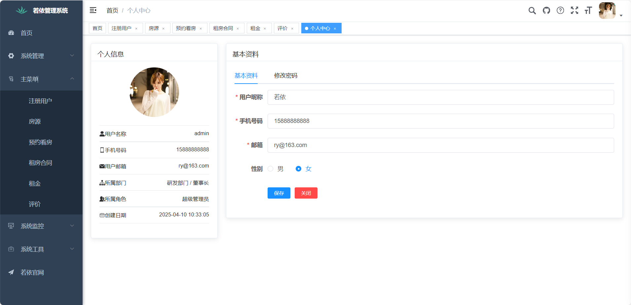Click the 主菜单 tree icon
The width and height of the screenshot is (631, 305).
point(11,79)
